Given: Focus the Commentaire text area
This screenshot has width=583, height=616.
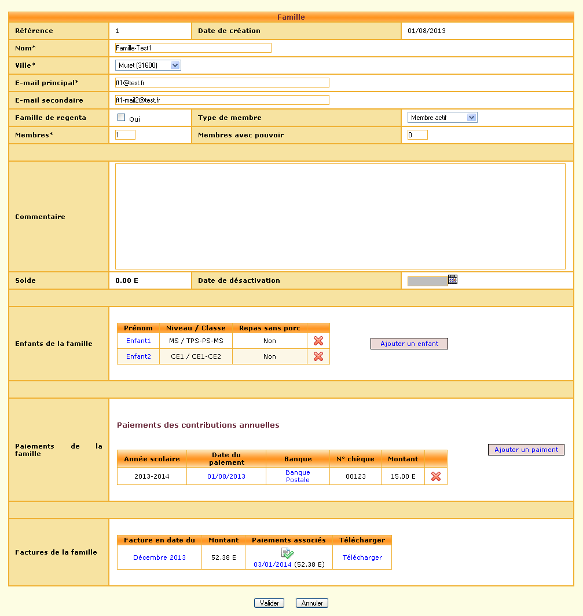Looking at the screenshot, I should point(340,216).
